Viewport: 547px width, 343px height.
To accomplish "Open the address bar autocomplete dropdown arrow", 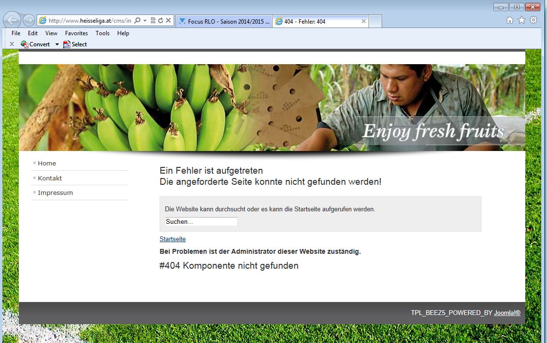I will coord(145,21).
